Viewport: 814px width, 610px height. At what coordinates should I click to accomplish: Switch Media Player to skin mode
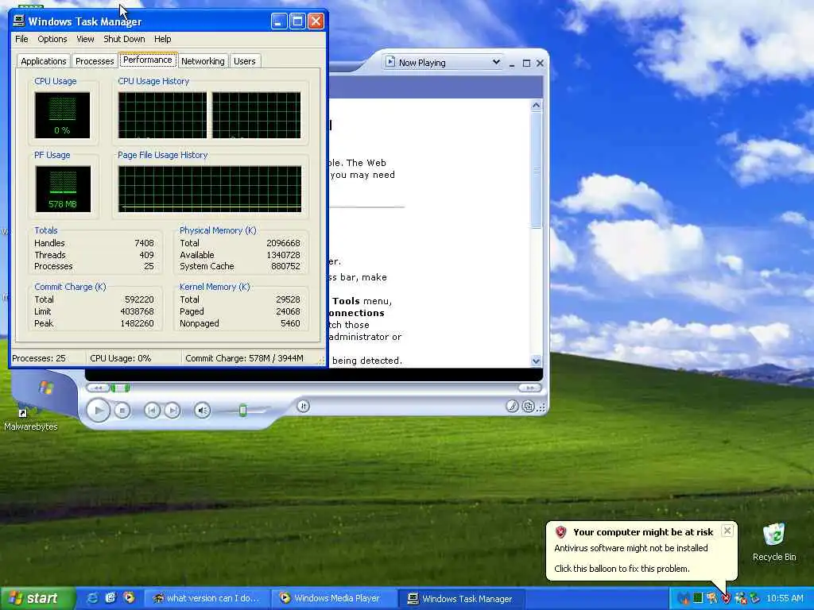[x=528, y=406]
